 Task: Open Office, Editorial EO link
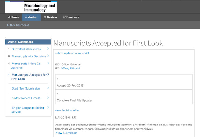tap(70, 68)
